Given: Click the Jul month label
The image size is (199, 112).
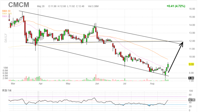Looking at the screenshot, I should pyautogui.click(x=125, y=84).
